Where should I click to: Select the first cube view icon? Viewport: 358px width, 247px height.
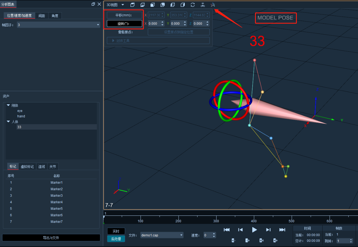pos(132,5)
